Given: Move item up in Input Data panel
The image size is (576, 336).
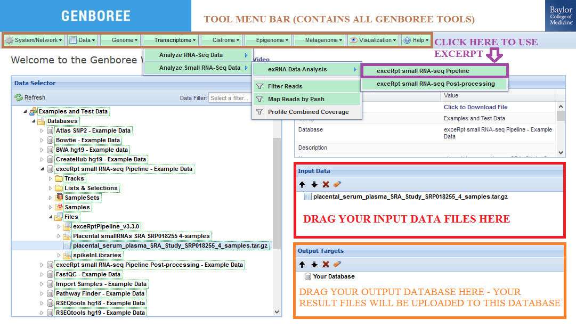Looking at the screenshot, I should click(x=302, y=184).
